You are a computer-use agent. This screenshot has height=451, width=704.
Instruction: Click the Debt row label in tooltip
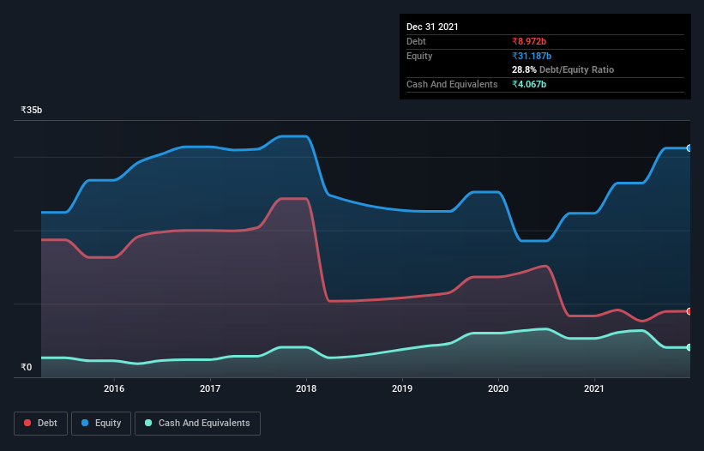[x=416, y=41]
